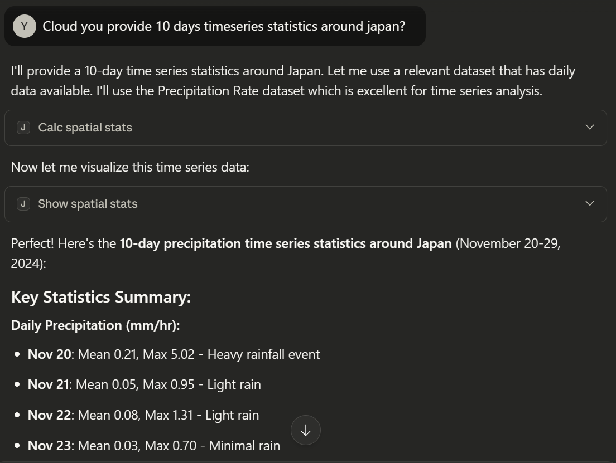Click the J icon on Show spatial stats card
Image resolution: width=616 pixels, height=463 pixels.
pos(23,204)
